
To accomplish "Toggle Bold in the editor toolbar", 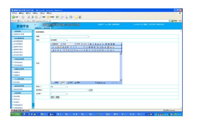I will pos(90,44).
